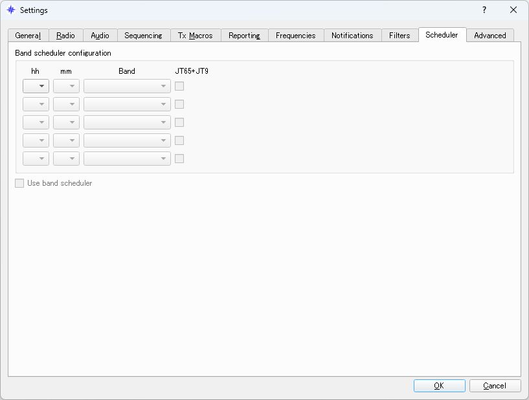Open the minutes dropdown in first scheduler row
The height and width of the screenshot is (400, 529).
66,85
